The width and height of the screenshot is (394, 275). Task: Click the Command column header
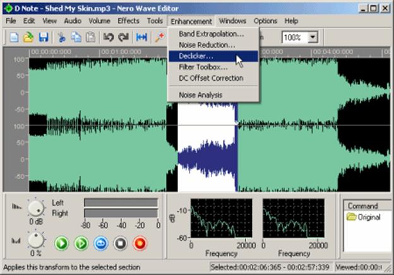tap(367, 206)
